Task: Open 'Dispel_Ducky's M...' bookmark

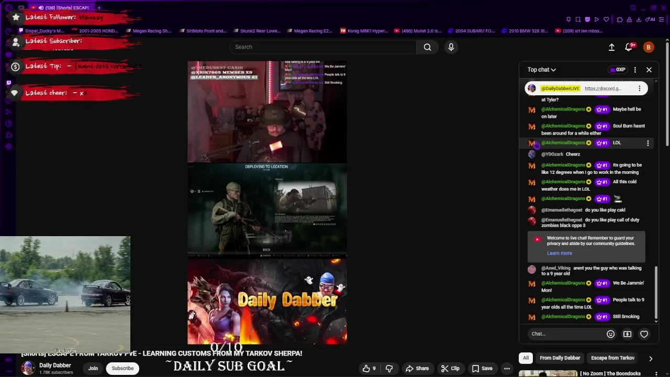Action: (41, 31)
